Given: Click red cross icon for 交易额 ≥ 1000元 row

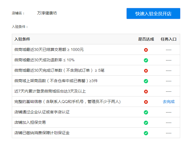Looking at the screenshot, I should [x=146, y=50].
